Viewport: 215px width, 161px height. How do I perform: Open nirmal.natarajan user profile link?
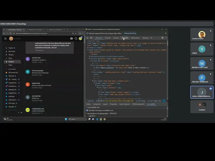pos(38,71)
